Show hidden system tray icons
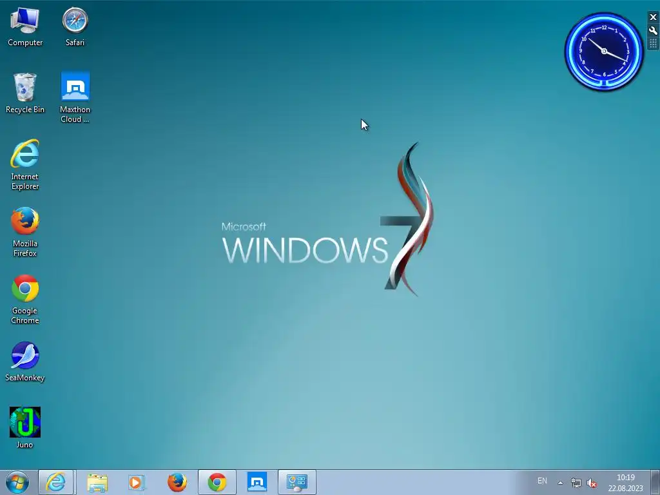Screen dimensions: 660x495 click(560, 483)
